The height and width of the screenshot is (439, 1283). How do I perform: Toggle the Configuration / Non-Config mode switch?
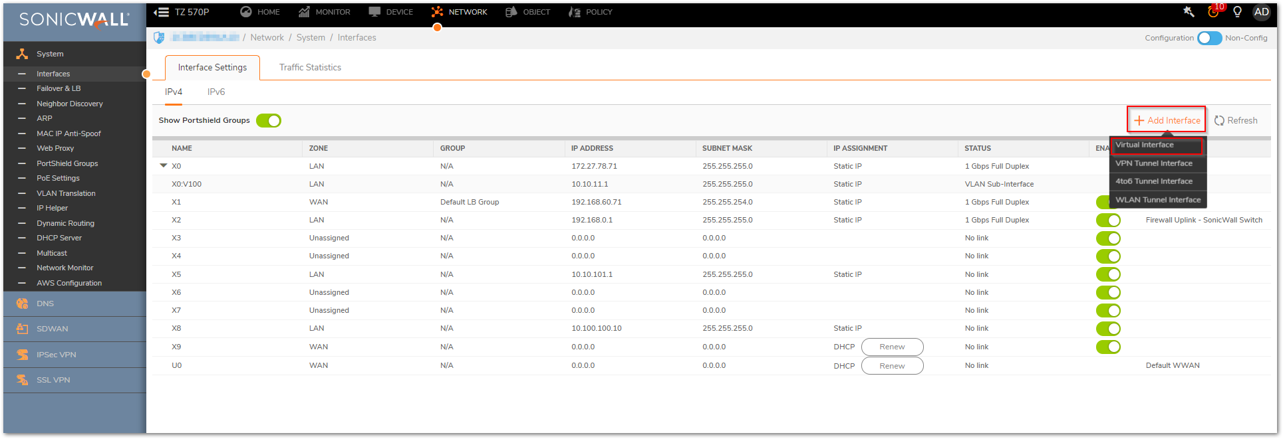pos(1209,38)
